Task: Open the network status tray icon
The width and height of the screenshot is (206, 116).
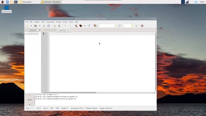Action: click(x=187, y=2)
